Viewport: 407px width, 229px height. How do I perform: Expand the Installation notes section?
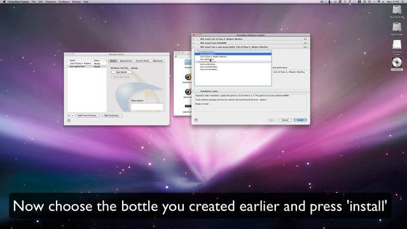point(193,91)
